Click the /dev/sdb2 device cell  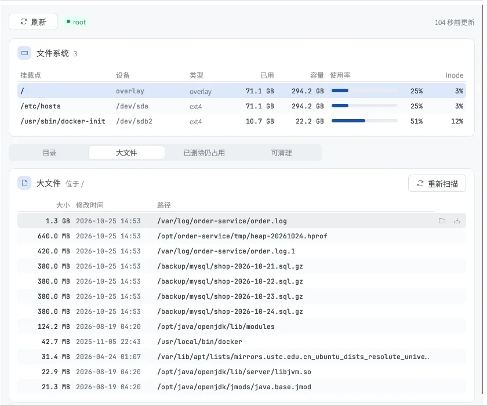[134, 121]
